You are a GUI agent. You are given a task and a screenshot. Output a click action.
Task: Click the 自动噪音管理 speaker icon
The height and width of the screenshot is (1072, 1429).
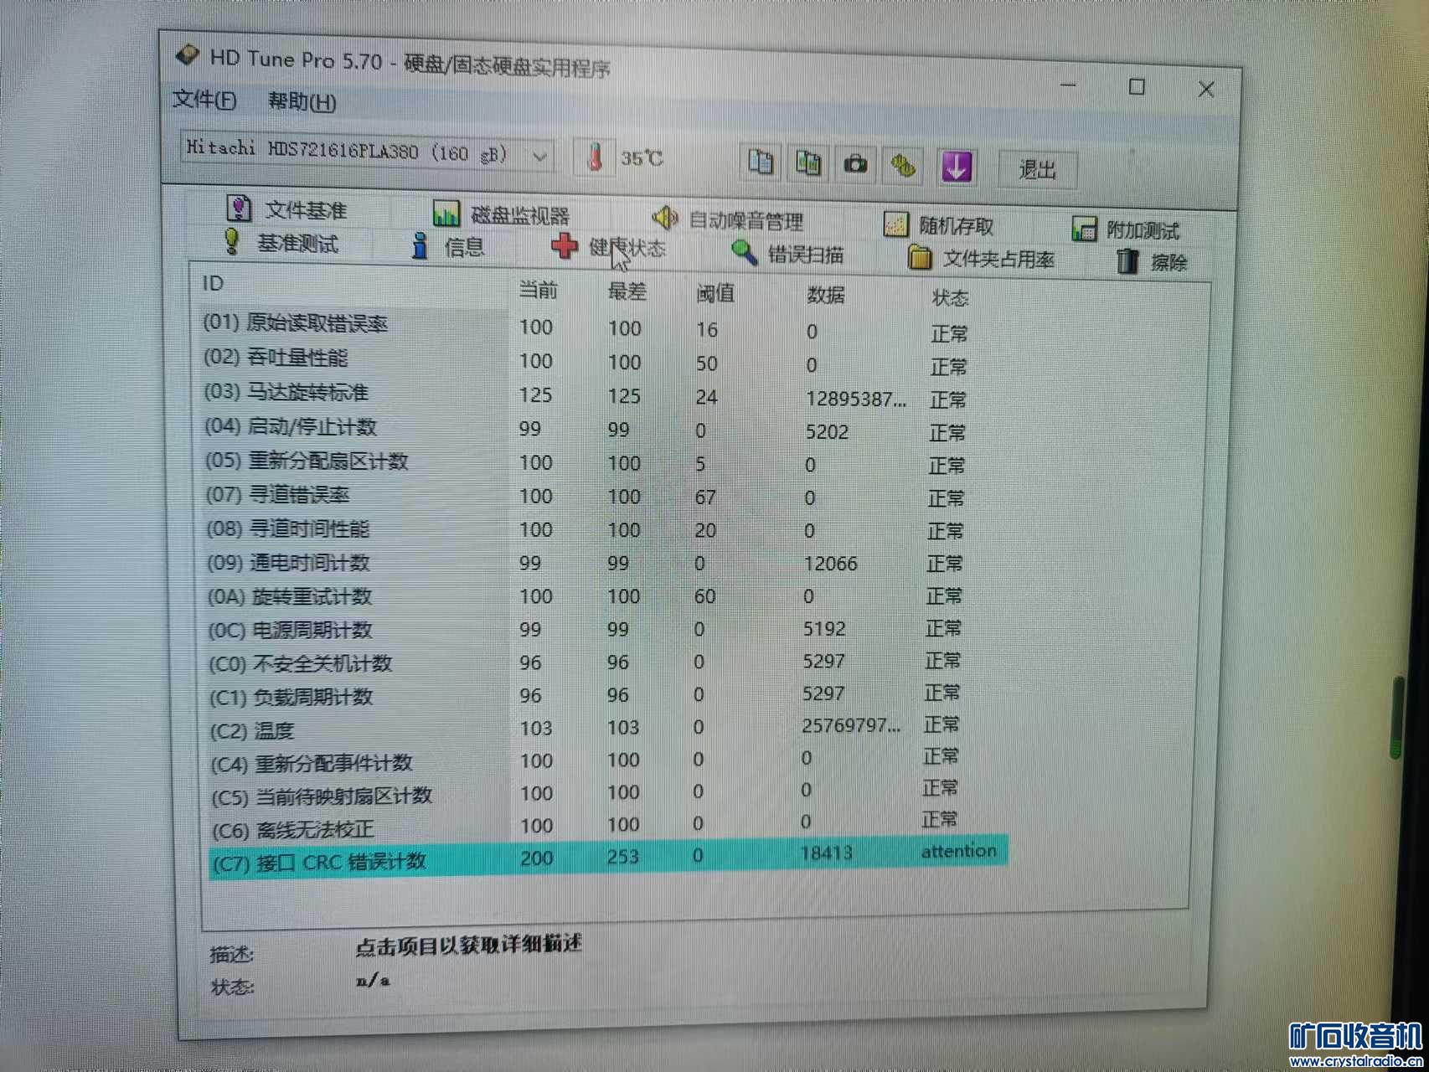665,219
